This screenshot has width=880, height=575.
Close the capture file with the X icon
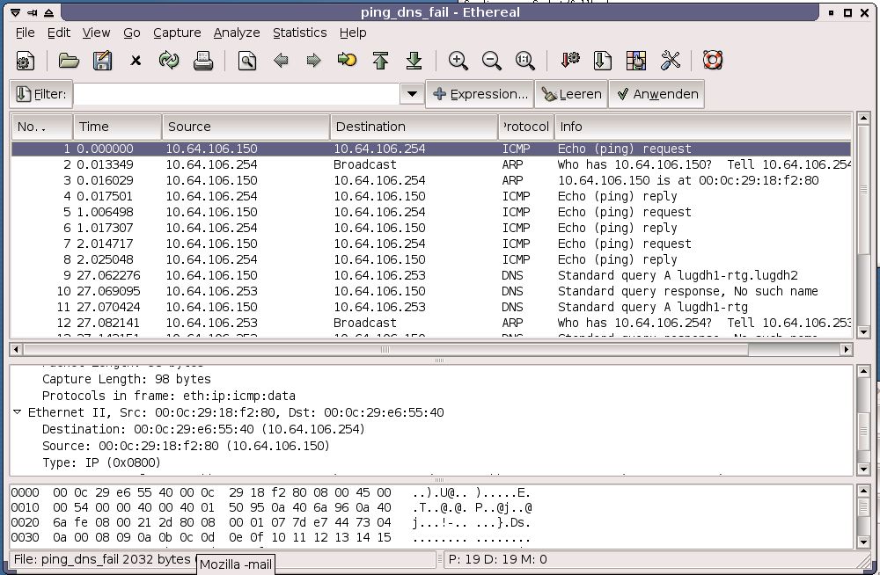136,61
